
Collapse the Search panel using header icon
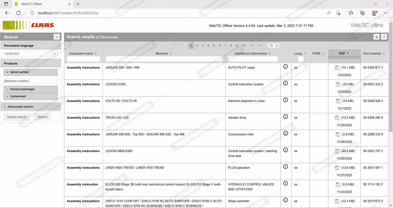tap(57, 37)
